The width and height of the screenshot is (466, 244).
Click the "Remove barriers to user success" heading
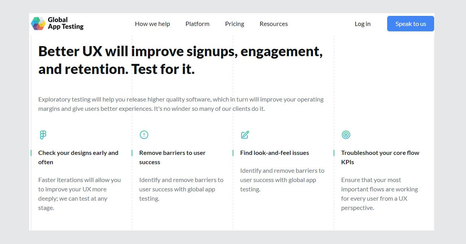(172, 157)
